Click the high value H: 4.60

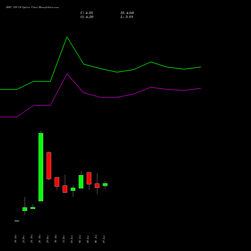127,13
